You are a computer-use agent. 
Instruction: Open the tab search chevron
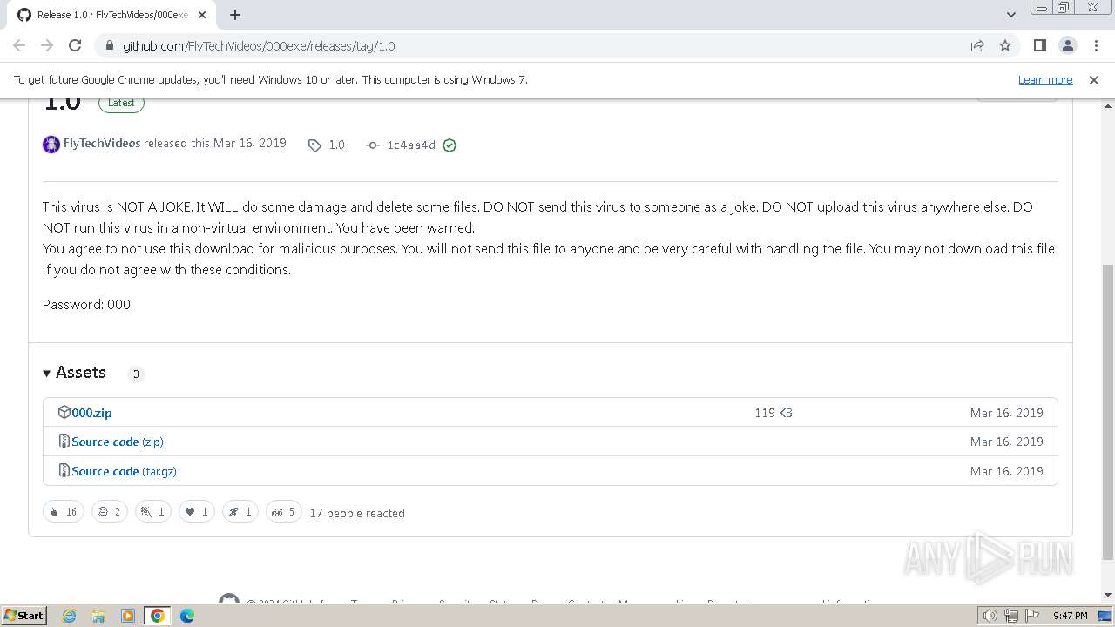pyautogui.click(x=1010, y=15)
